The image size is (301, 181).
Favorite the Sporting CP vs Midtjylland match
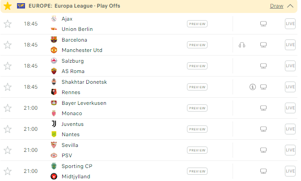coord(8,171)
